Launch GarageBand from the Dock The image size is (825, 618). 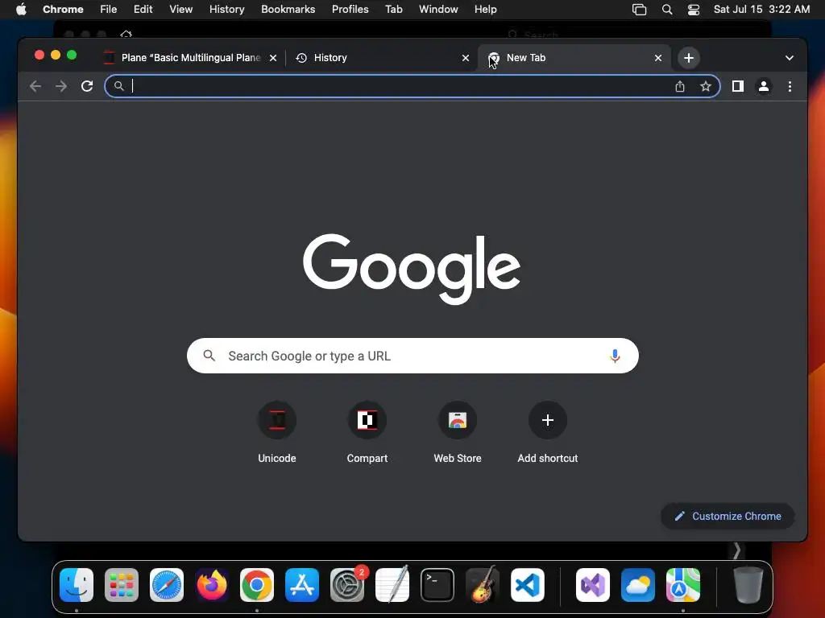483,585
